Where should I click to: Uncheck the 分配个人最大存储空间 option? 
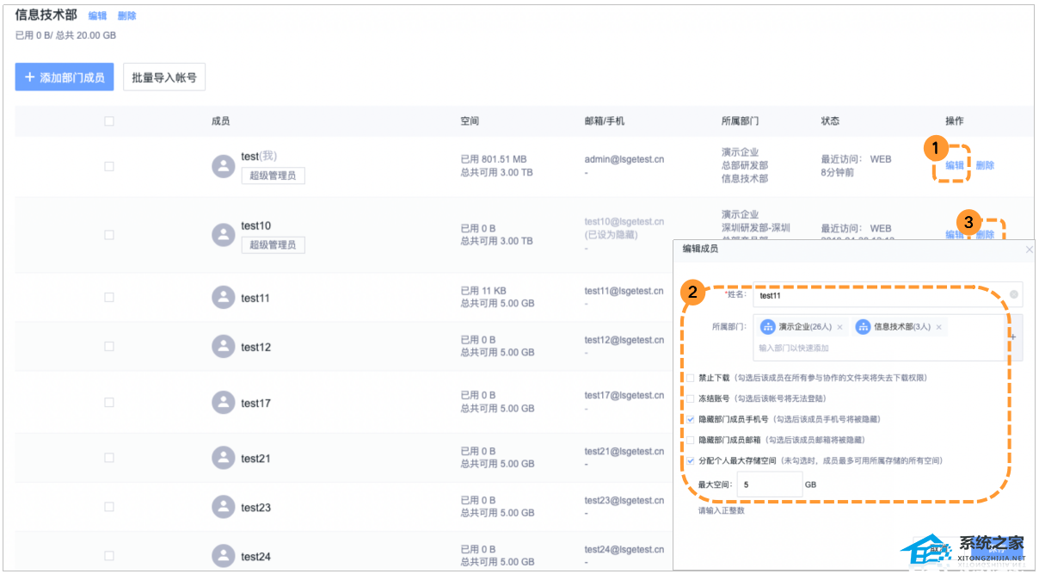coord(691,460)
